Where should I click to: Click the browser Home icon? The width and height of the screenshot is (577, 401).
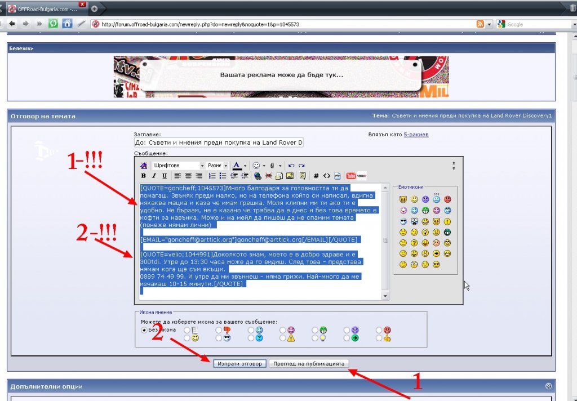(x=67, y=24)
